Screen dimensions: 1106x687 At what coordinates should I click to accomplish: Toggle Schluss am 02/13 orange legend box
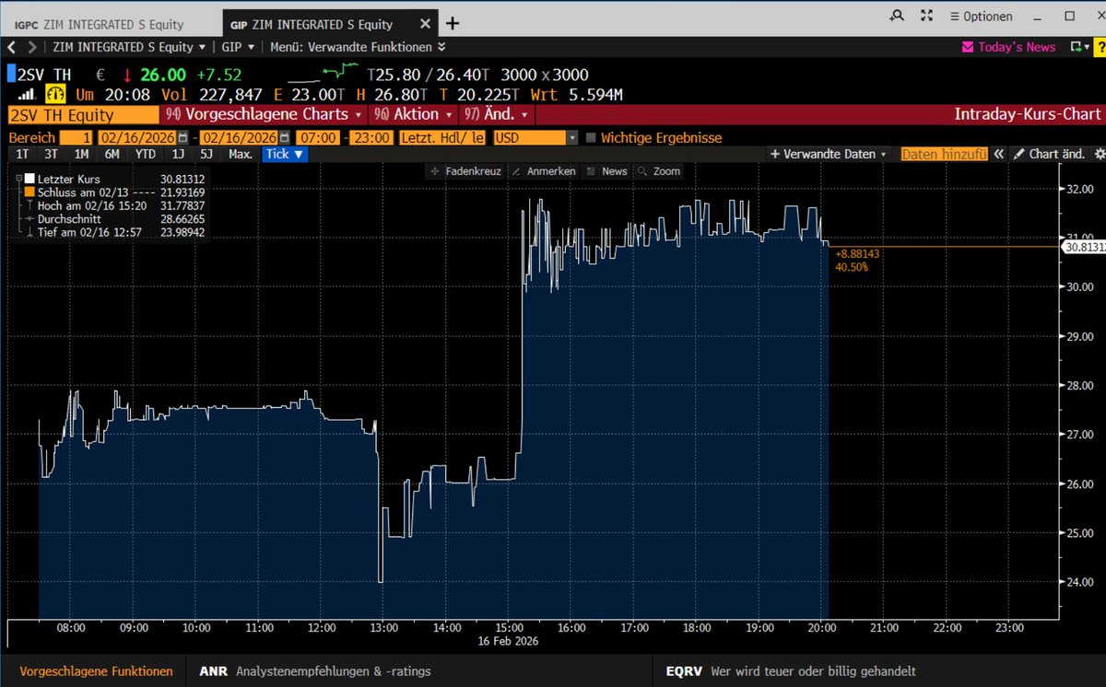(x=29, y=192)
